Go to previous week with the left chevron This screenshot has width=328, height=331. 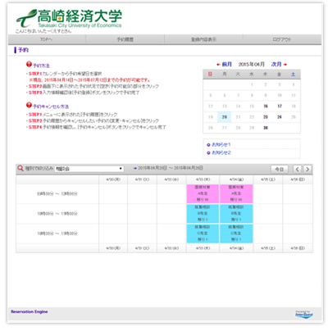(297, 170)
